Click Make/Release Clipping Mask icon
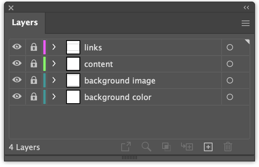This screenshot has width=259, height=167. click(x=166, y=147)
